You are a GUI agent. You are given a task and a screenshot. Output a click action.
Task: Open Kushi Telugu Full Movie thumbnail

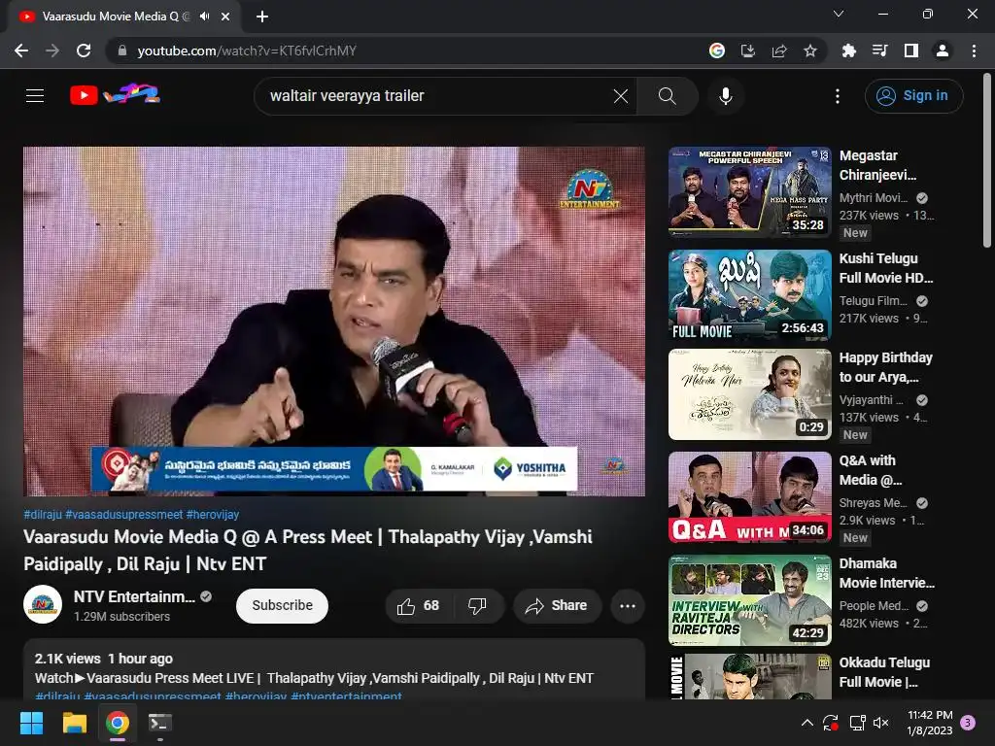click(749, 295)
